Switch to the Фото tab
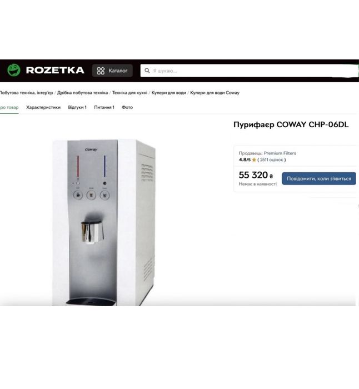The width and height of the screenshot is (359, 389). [x=127, y=107]
